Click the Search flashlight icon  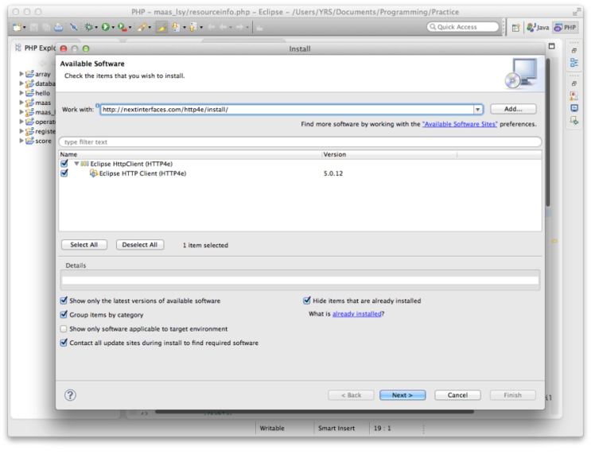point(142,27)
